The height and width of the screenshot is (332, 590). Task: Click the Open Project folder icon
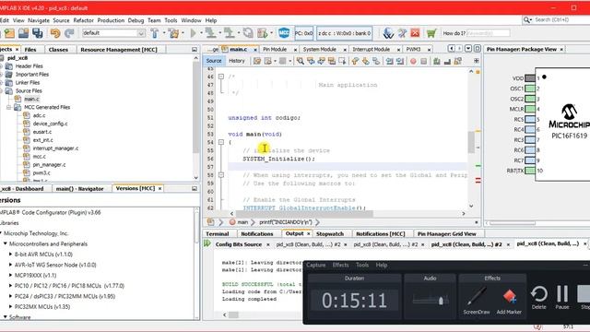23,33
